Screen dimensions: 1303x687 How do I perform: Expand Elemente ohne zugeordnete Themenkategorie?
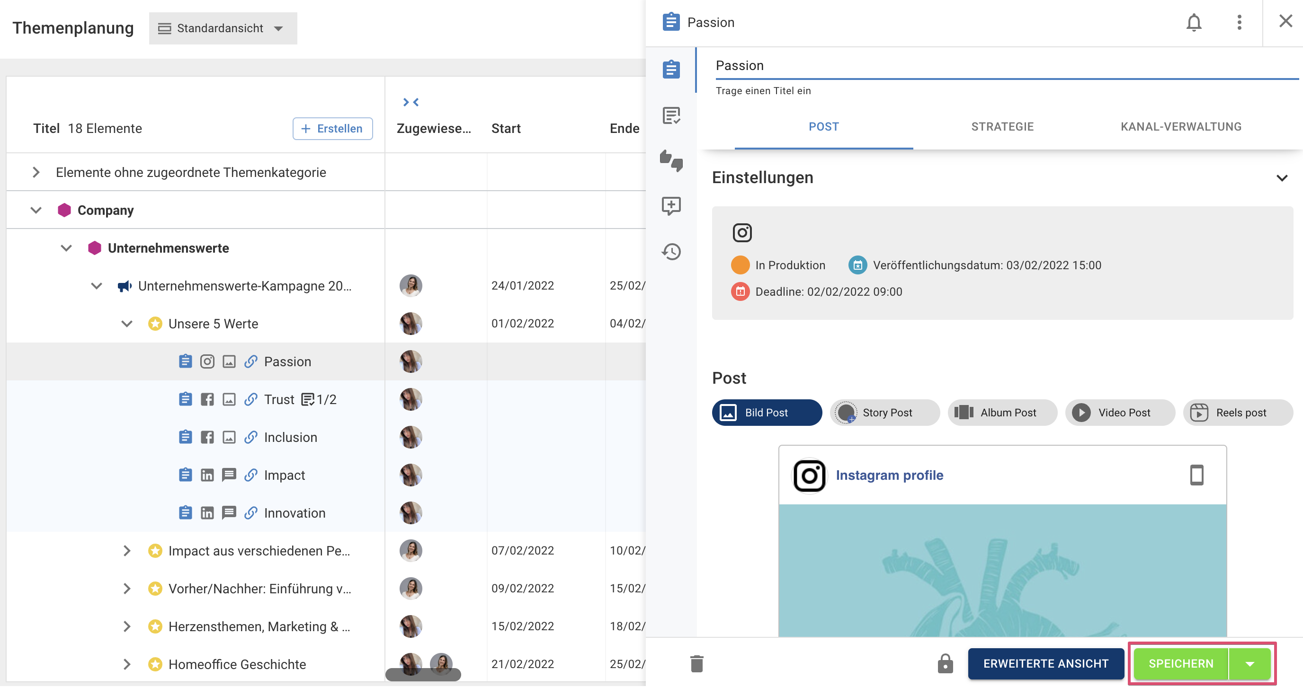coord(36,172)
